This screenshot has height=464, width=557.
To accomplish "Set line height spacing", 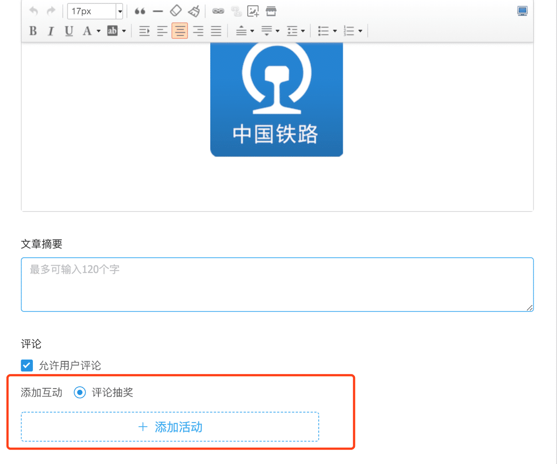I will pos(292,31).
